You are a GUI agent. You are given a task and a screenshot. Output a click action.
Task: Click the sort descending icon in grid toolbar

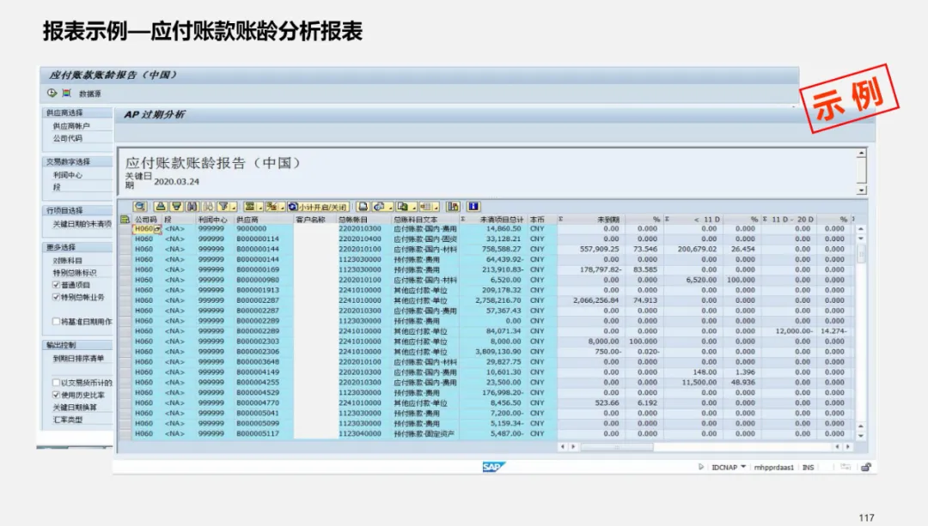click(176, 207)
